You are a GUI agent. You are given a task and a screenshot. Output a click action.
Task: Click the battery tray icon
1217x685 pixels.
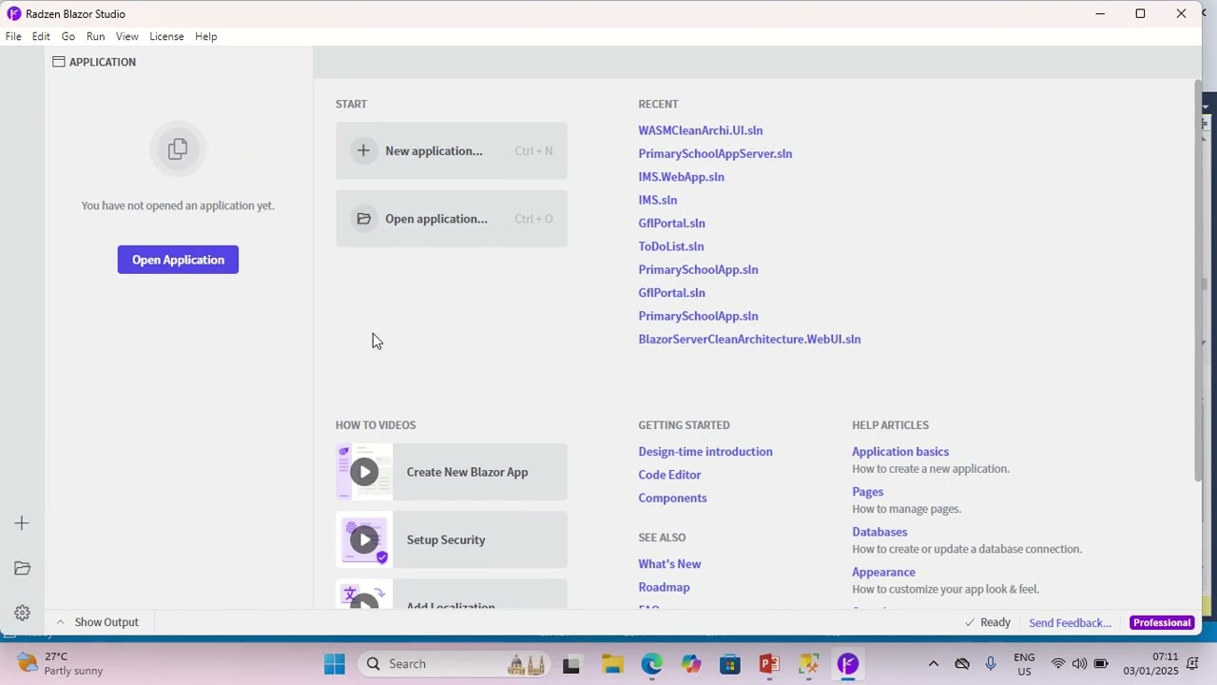click(x=1101, y=664)
